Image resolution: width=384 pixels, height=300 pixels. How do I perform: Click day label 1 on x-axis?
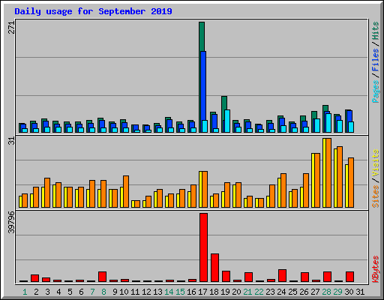coord(25,292)
